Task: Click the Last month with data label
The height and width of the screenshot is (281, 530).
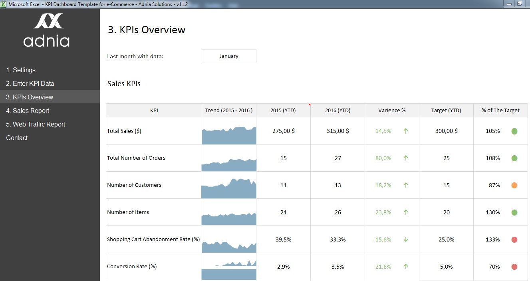Action: coord(135,56)
